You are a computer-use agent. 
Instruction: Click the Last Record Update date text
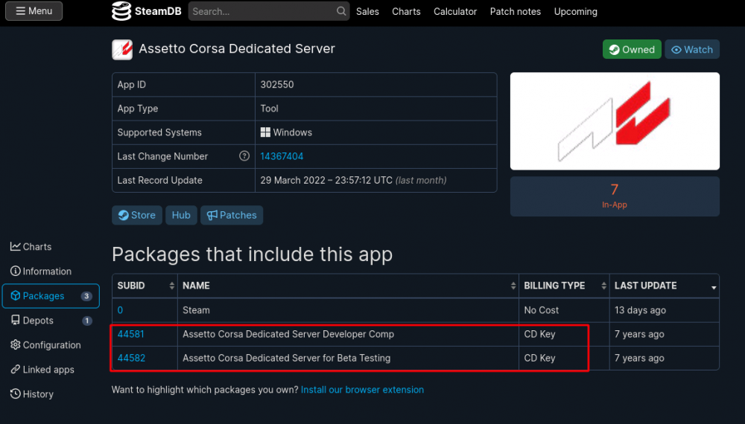click(353, 180)
